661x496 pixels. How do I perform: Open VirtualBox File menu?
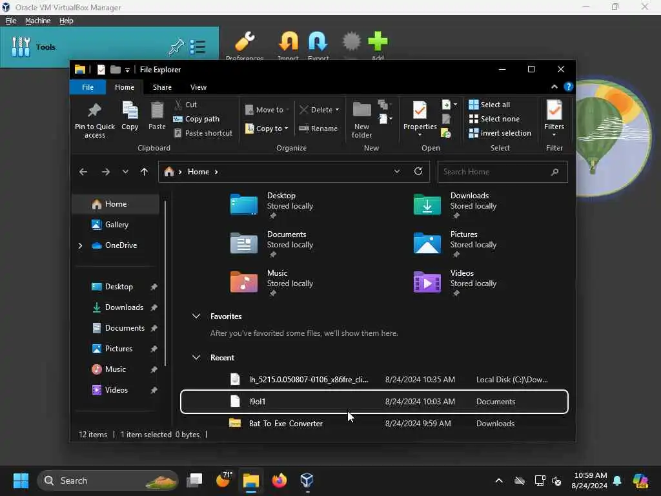click(x=11, y=21)
